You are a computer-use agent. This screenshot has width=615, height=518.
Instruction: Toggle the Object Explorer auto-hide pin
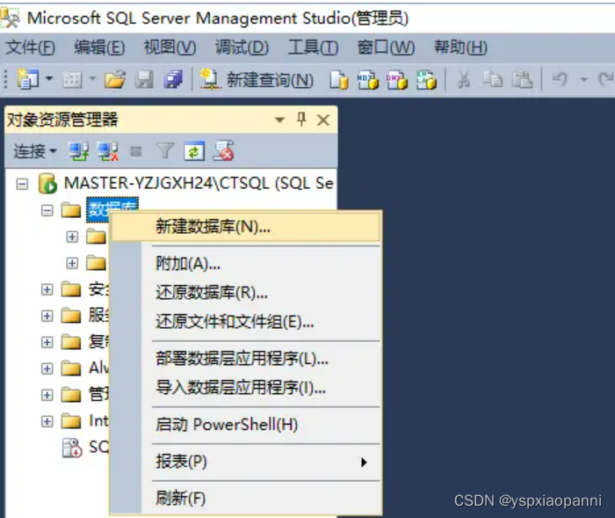[x=301, y=119]
